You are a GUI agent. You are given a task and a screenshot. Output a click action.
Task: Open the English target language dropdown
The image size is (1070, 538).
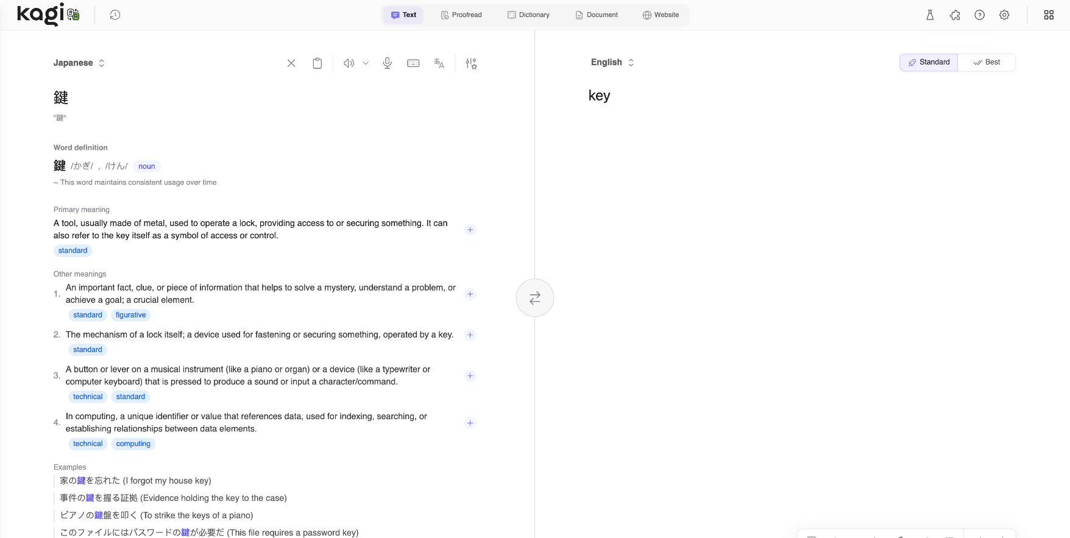pyautogui.click(x=612, y=62)
